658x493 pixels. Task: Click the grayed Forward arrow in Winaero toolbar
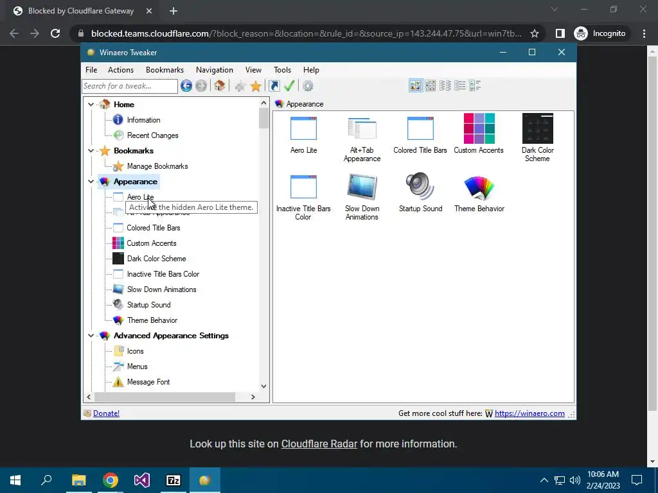201,86
